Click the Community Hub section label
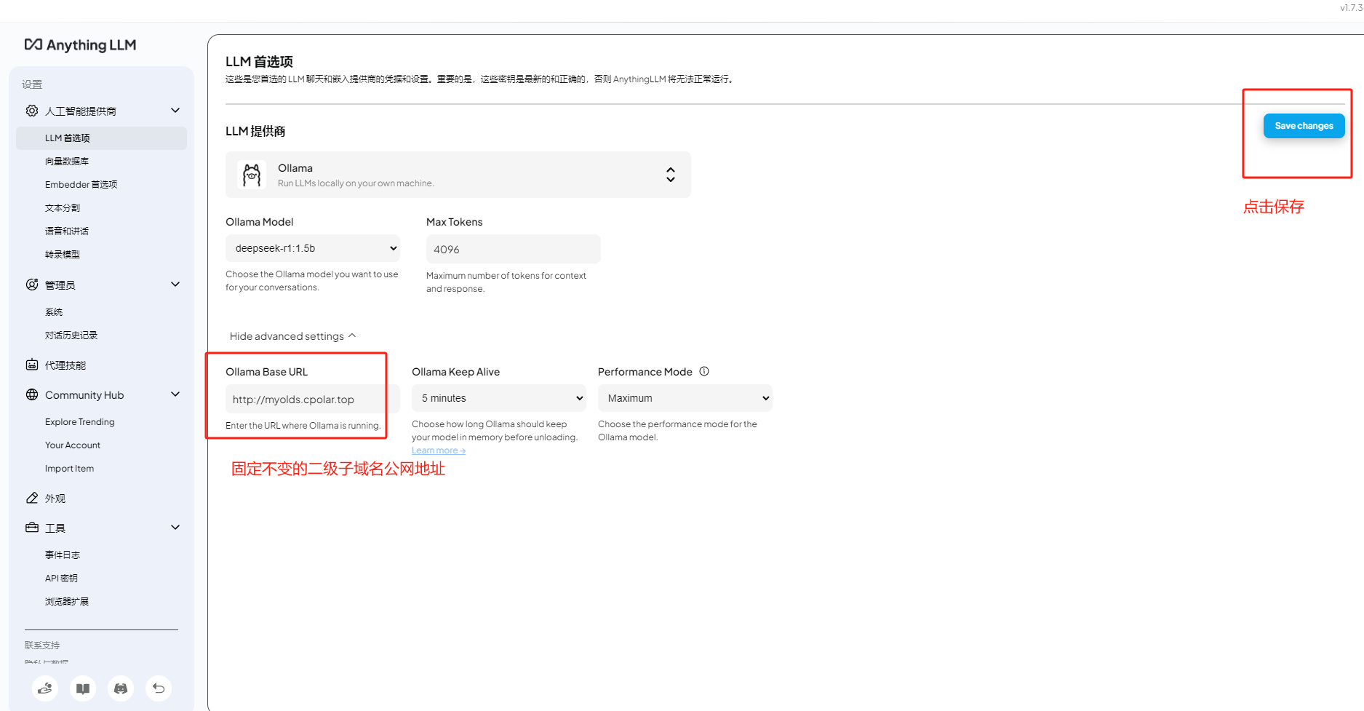This screenshot has width=1364, height=711. [x=84, y=395]
